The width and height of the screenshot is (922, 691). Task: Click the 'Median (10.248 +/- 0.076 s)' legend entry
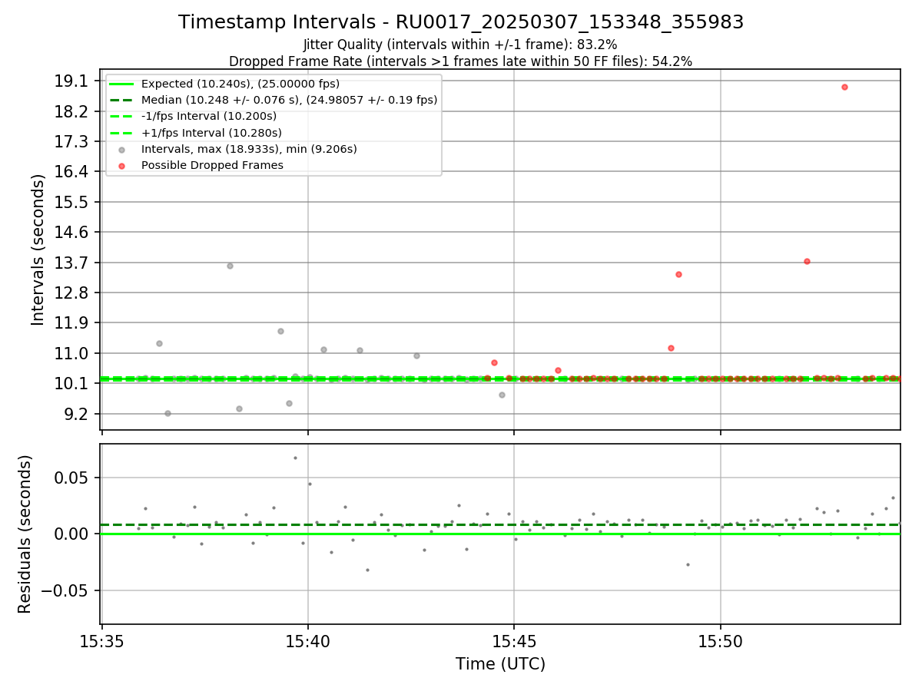coord(290,100)
